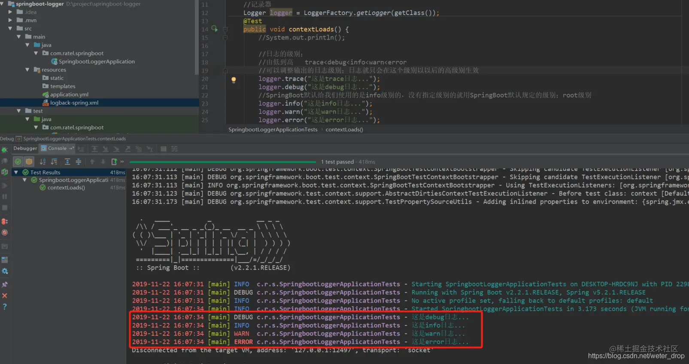Click Get Thread Dump camera icon
689x364 pixels.
pos(5,246)
